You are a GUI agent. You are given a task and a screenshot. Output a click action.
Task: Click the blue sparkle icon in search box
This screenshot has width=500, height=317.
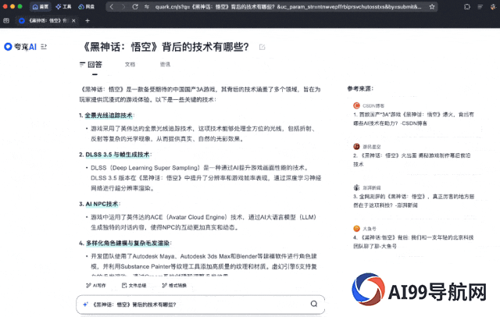(85, 305)
